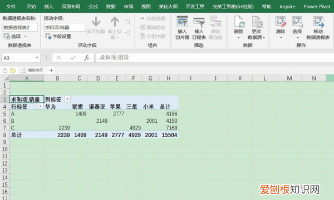The image size is (334, 200).
Task: Open the 行标签 filter dropdown
Action: click(40, 106)
